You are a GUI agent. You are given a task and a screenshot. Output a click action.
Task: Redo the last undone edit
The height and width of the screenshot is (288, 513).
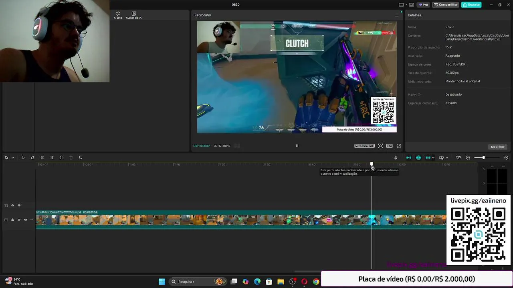32,158
